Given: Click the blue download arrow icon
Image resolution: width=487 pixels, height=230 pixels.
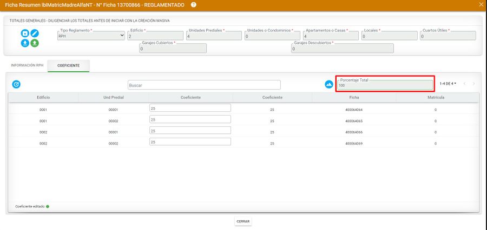Looking at the screenshot, I should pos(25,43).
